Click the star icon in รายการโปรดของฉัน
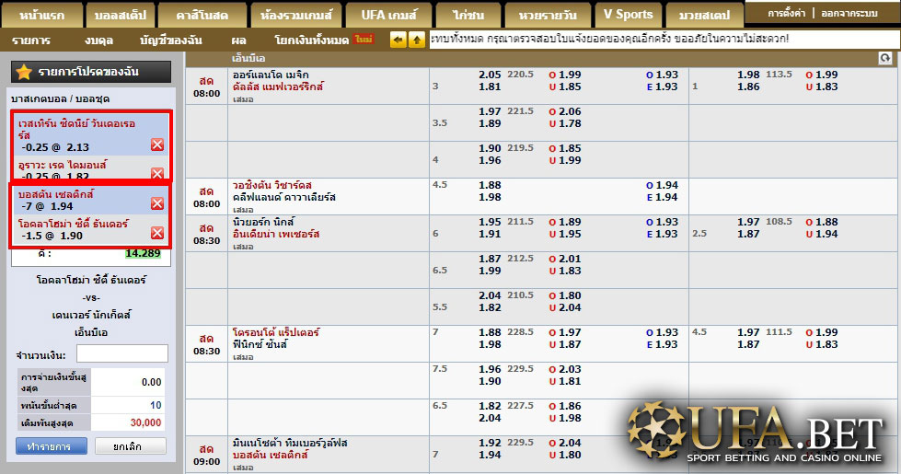The width and height of the screenshot is (901, 474). (24, 72)
